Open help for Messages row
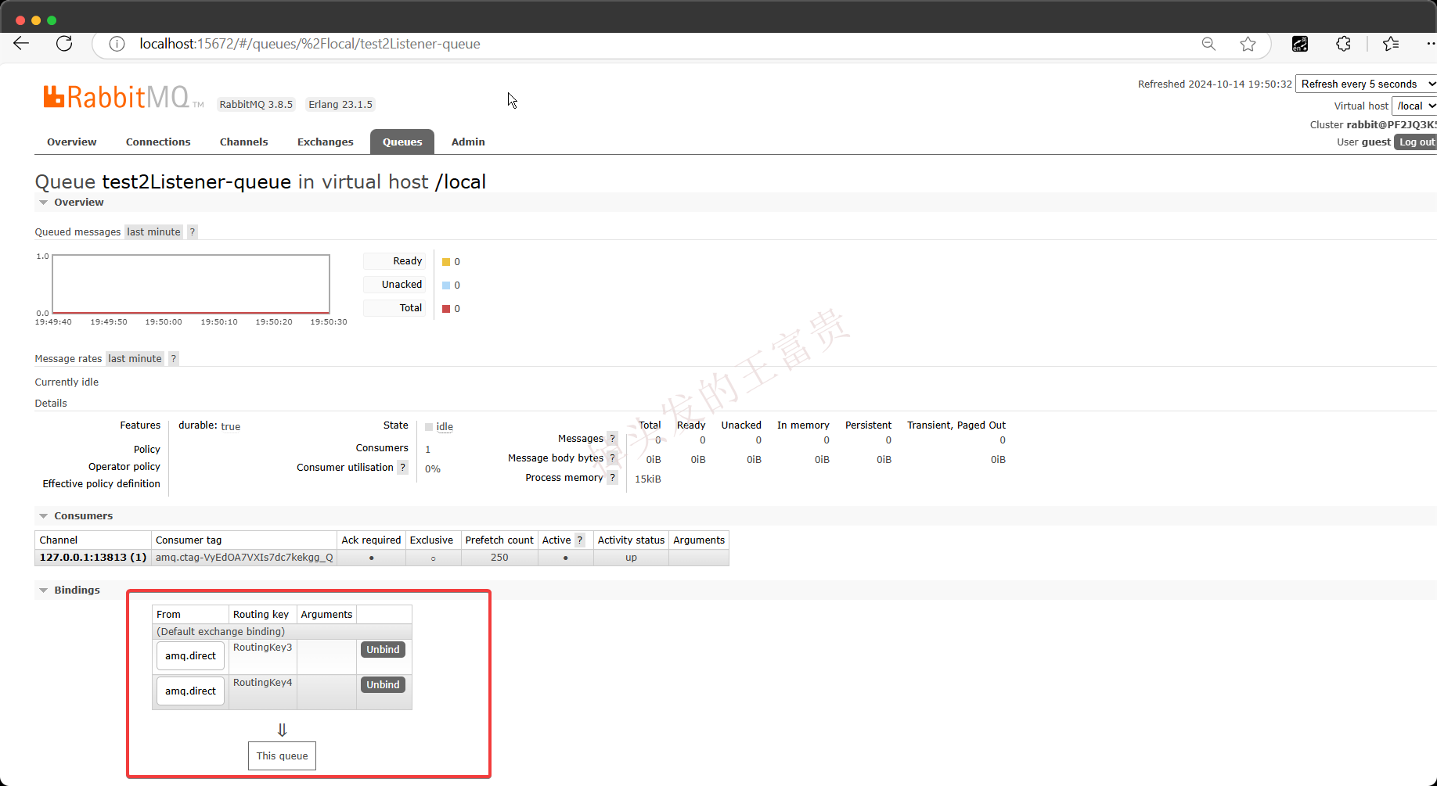The width and height of the screenshot is (1437, 786). [612, 439]
